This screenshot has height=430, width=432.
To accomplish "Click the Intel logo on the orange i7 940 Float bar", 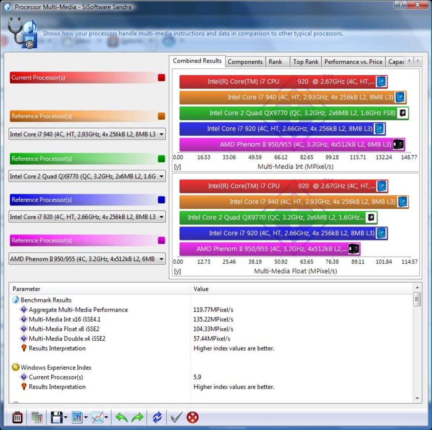I will pyautogui.click(x=403, y=202).
